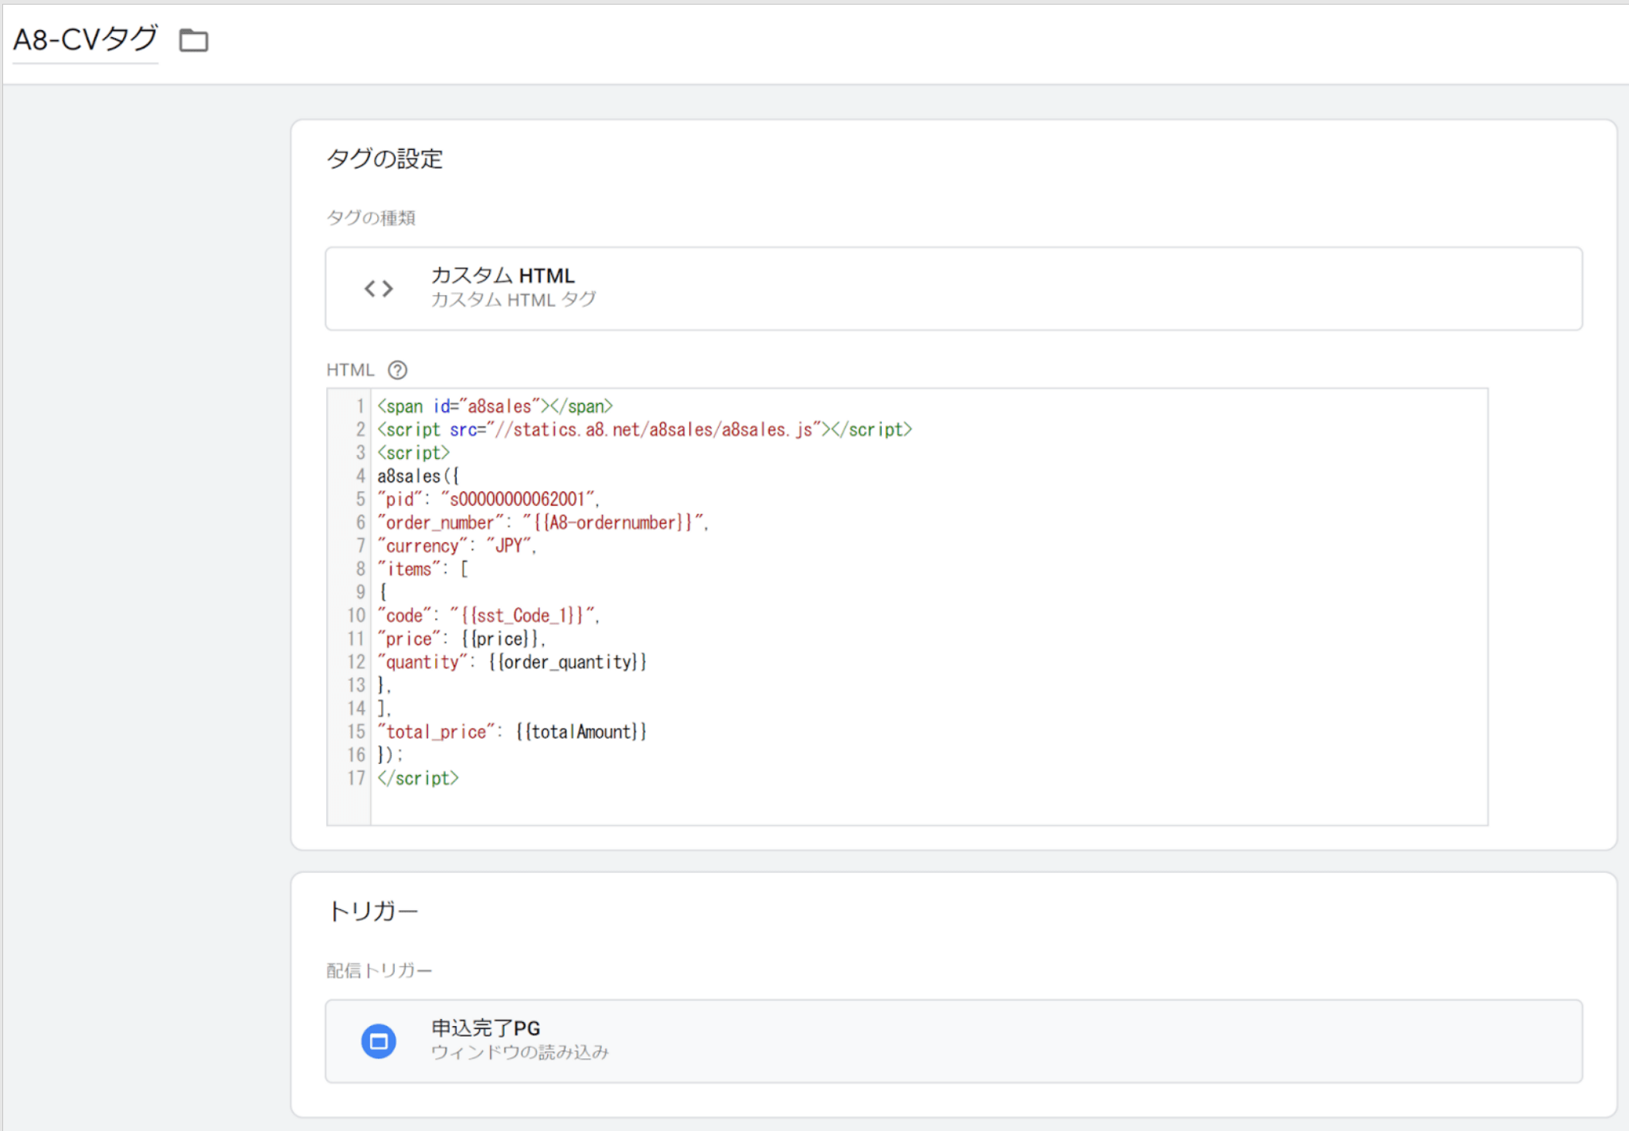The image size is (1629, 1131).
Task: Click line number 10 in the editor gutter
Action: point(355,616)
